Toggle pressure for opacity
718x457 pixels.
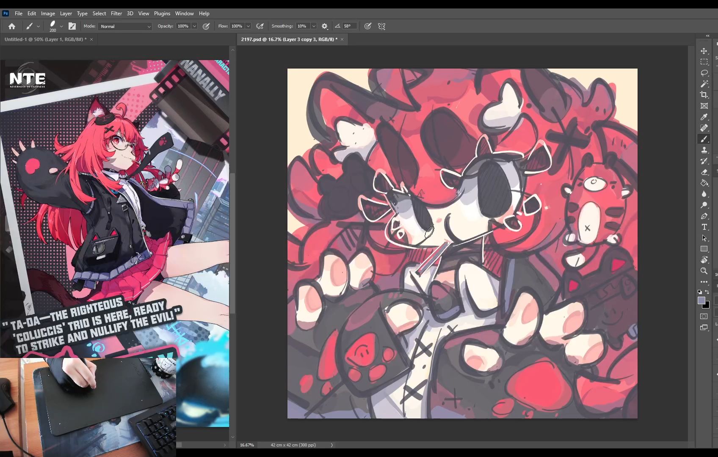(x=206, y=26)
